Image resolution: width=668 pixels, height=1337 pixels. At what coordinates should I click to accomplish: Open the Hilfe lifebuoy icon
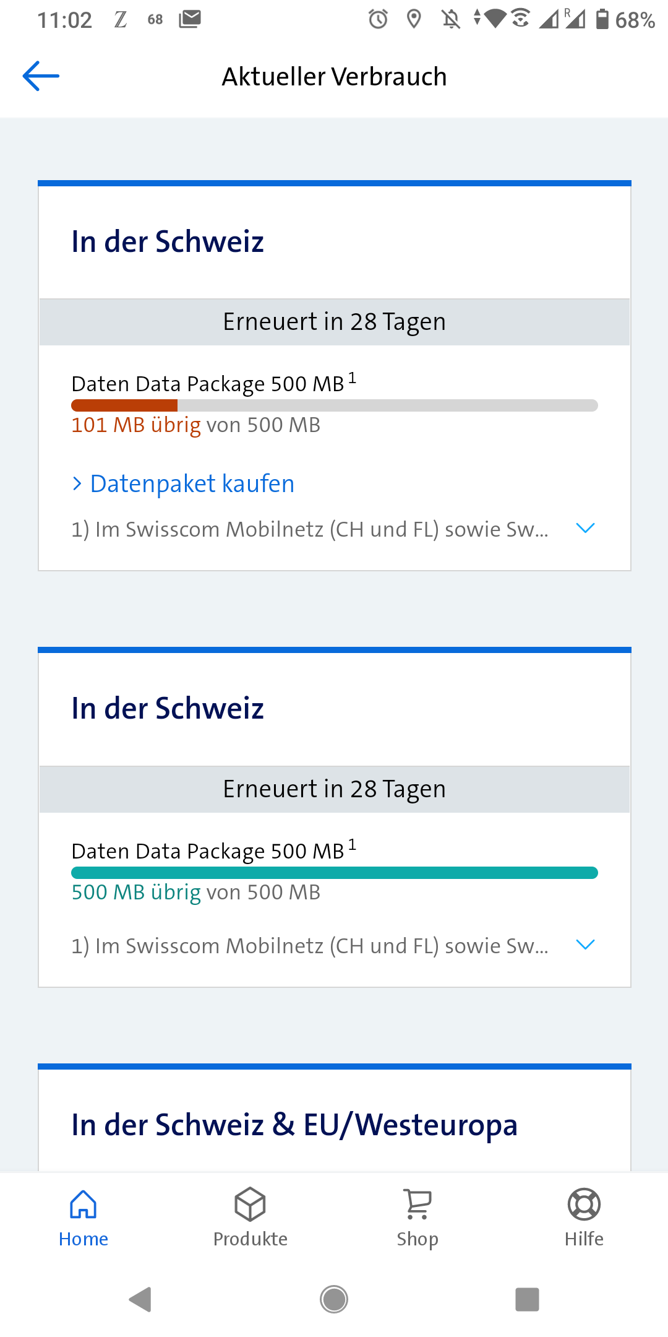(584, 1205)
